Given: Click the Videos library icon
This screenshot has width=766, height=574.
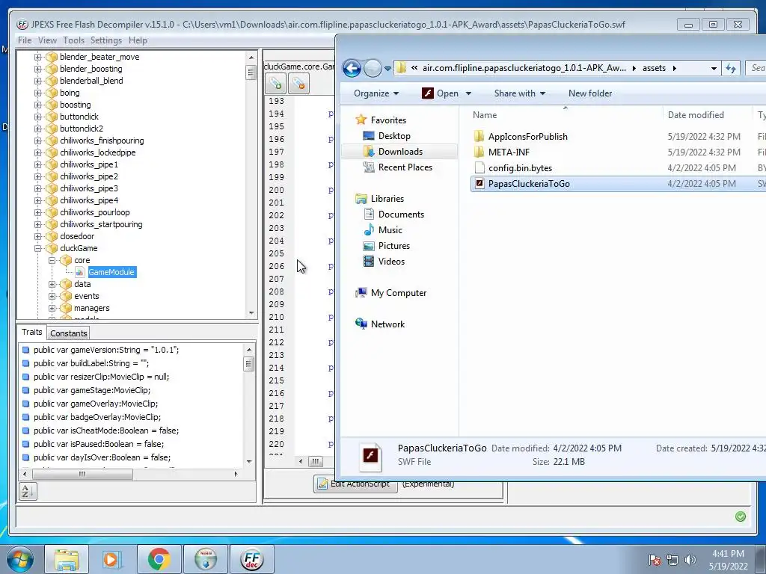Looking at the screenshot, I should [x=370, y=261].
